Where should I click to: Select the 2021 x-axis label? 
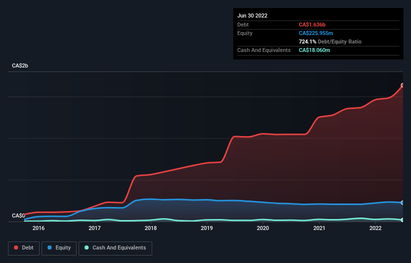tap(319, 228)
